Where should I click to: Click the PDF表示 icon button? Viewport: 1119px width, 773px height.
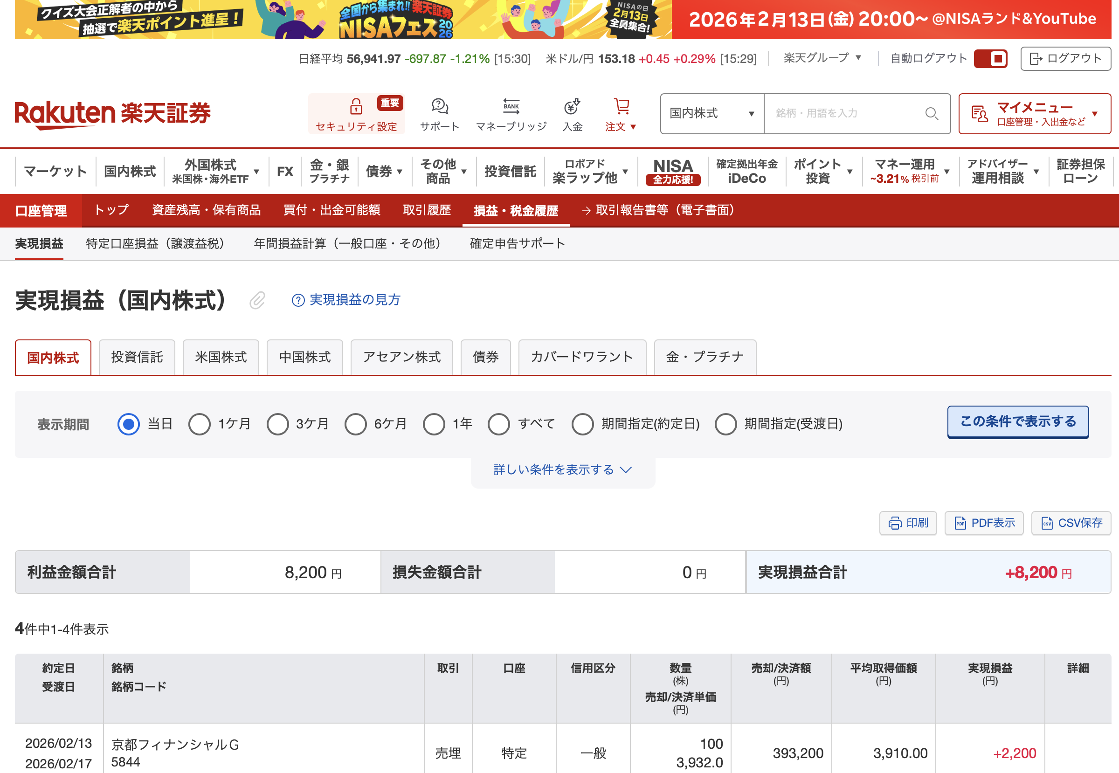point(984,523)
